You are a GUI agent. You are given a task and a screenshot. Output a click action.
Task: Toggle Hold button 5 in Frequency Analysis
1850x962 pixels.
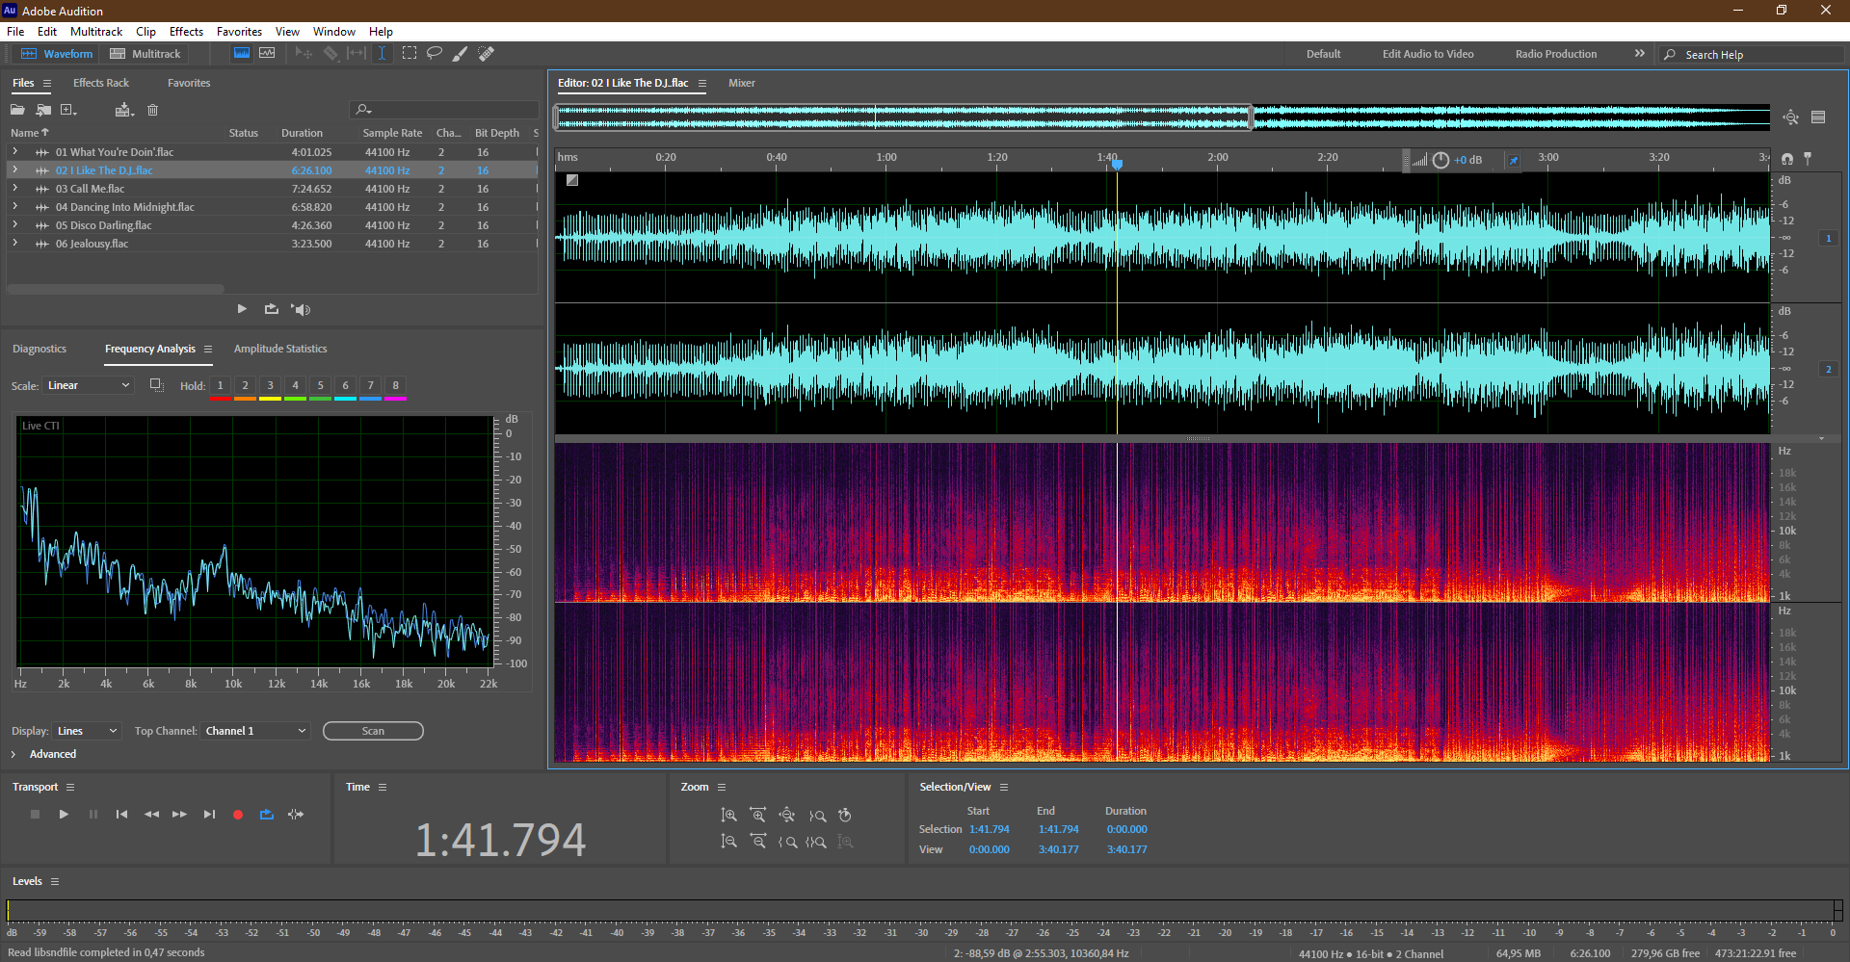point(320,385)
